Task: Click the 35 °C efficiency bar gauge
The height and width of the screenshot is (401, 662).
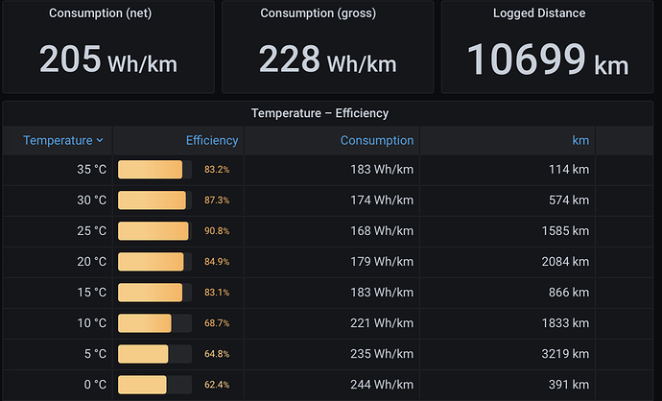Action: click(x=154, y=169)
